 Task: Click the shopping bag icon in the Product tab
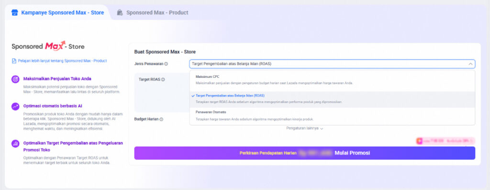[120, 13]
